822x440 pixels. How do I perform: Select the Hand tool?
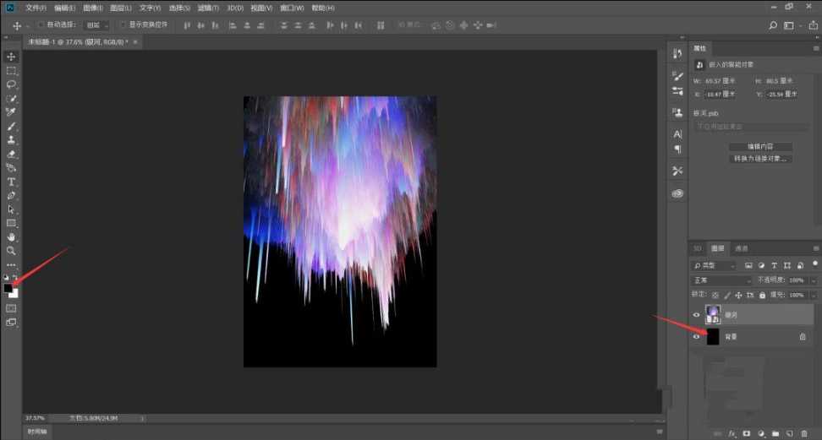click(x=11, y=237)
